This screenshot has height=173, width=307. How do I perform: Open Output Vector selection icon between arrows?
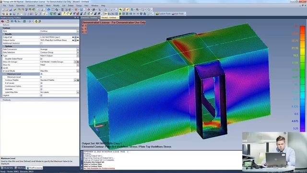[76, 40]
